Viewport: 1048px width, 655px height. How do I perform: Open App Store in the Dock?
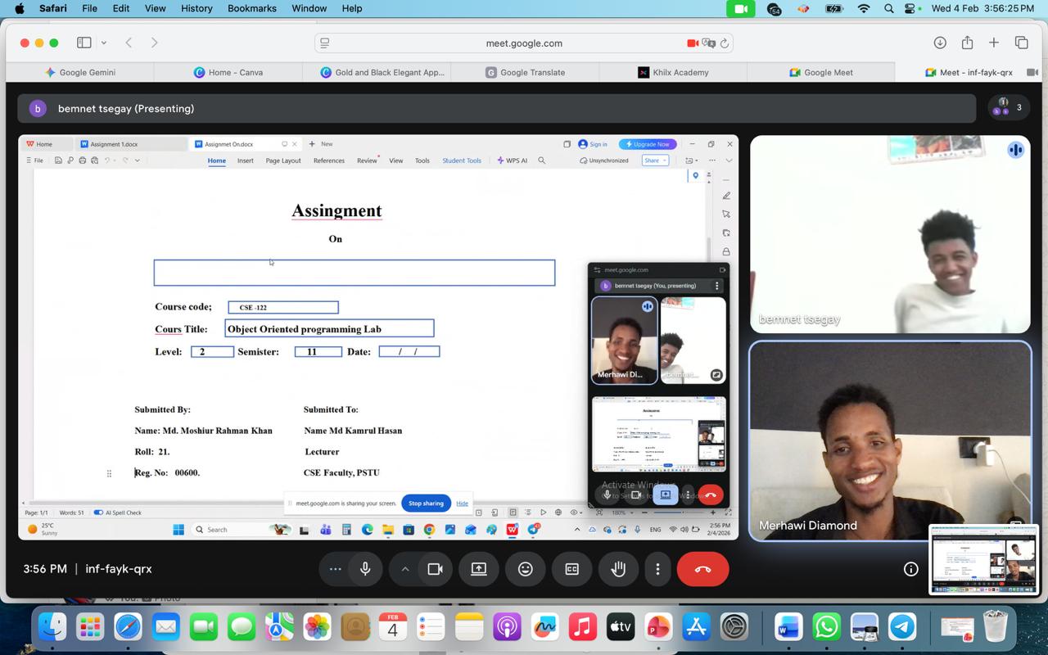(696, 627)
